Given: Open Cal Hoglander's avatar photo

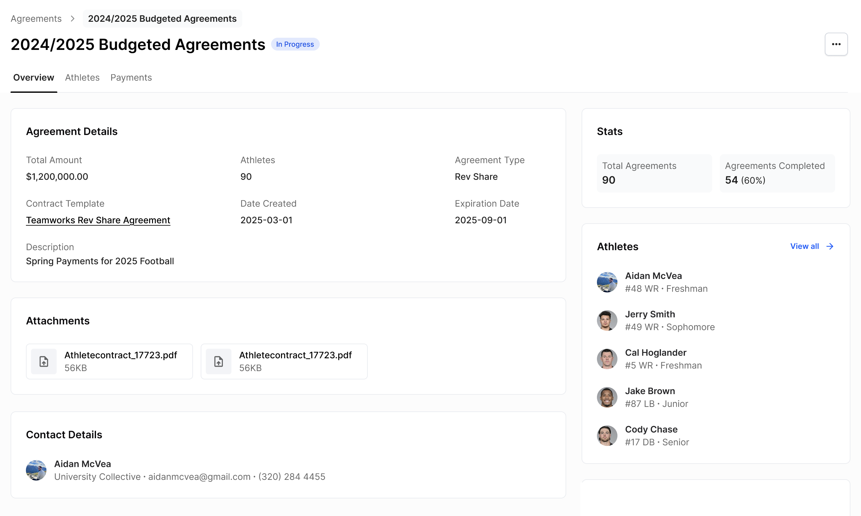Looking at the screenshot, I should (x=607, y=359).
